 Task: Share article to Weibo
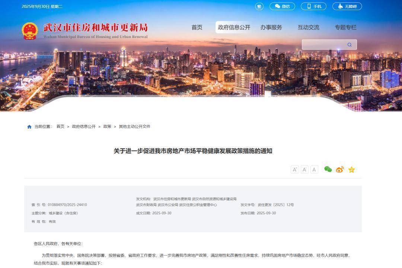point(339,169)
